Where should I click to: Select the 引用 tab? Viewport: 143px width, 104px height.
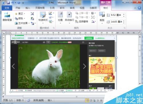pyautogui.click(x=52, y=8)
